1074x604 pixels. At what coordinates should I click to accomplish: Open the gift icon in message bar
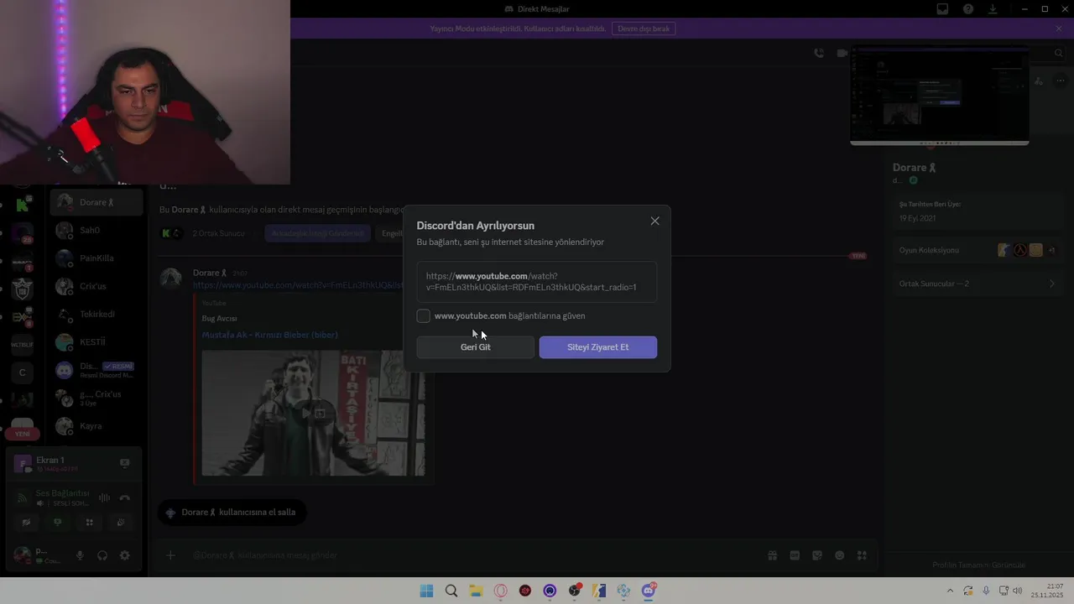pos(772,555)
